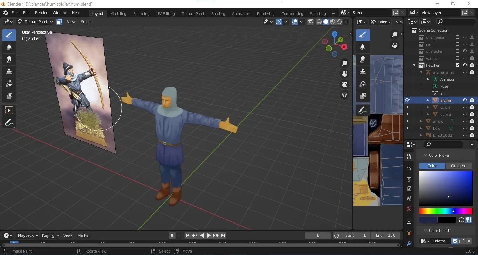Screen dimensions: 478x255
Task: Select the Fill bucket tool in viewport
Action: (x=9, y=84)
